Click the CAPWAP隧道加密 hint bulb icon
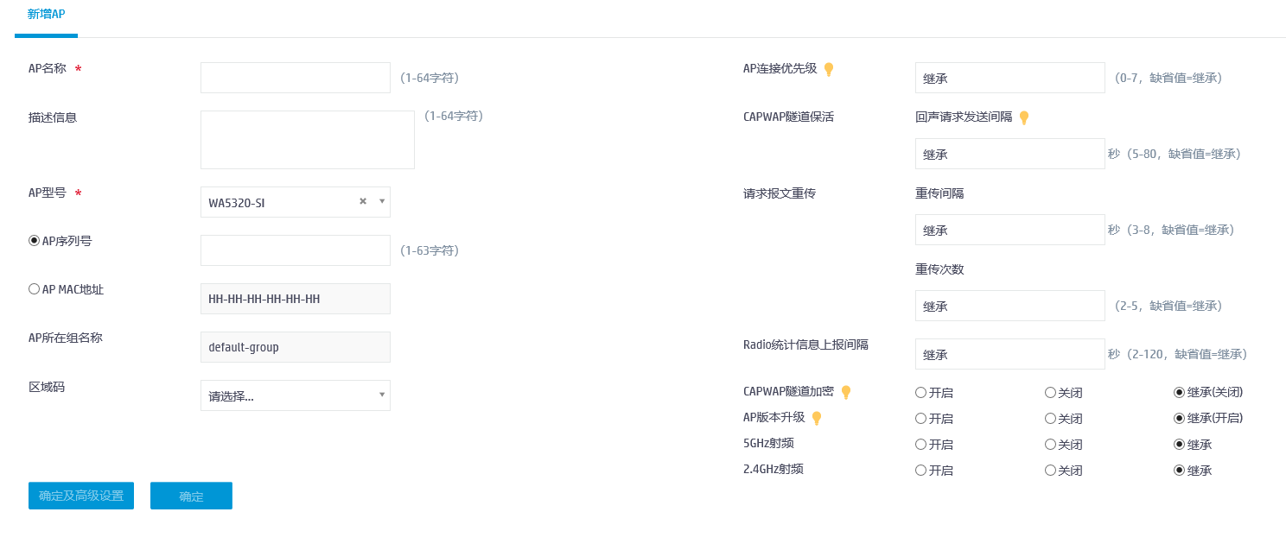The image size is (1286, 550). (846, 392)
